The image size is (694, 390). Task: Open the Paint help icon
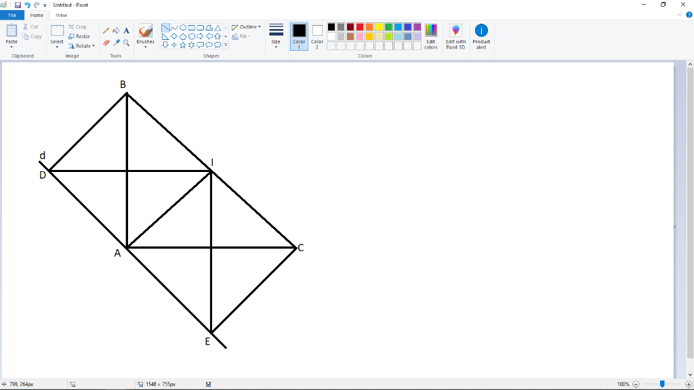click(x=689, y=15)
